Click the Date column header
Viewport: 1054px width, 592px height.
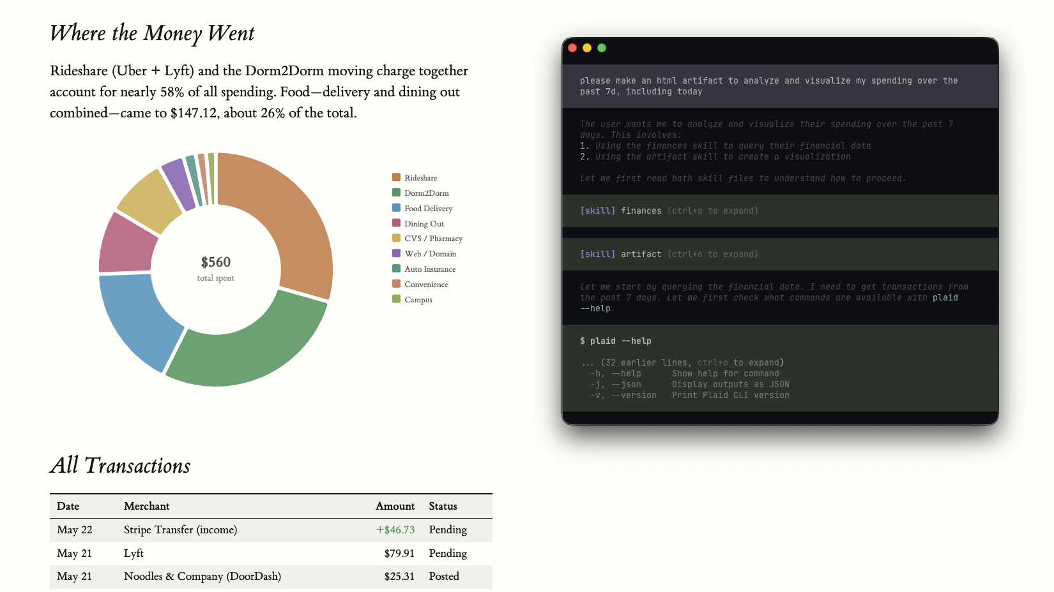point(68,506)
